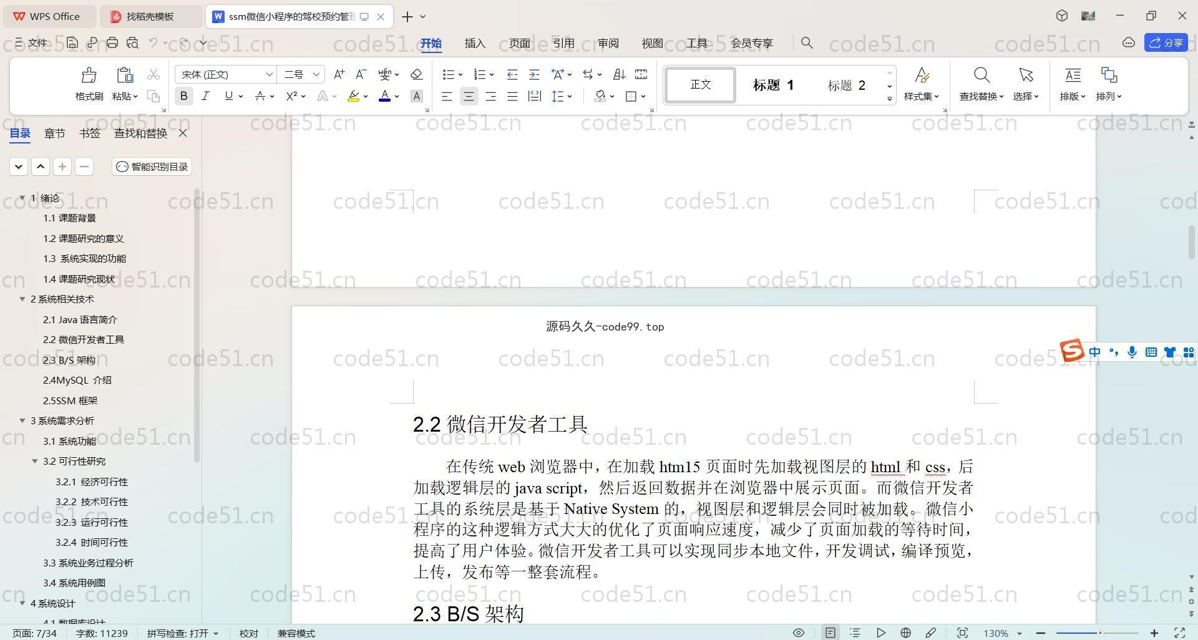This screenshot has width=1198, height=640.
Task: Click the Select (选择) cursor icon
Action: 1026,75
